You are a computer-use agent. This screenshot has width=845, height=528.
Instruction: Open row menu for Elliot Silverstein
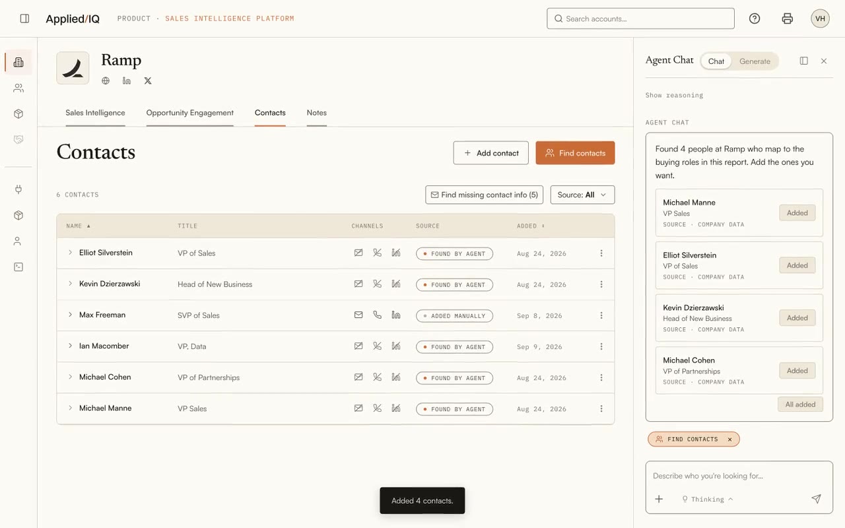tap(601, 253)
